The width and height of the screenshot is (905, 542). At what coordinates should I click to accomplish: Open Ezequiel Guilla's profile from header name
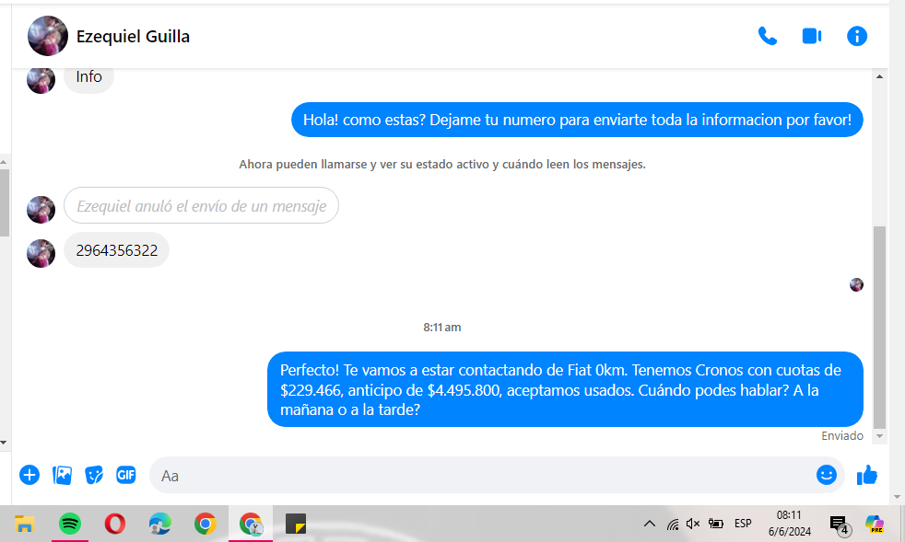tap(133, 37)
